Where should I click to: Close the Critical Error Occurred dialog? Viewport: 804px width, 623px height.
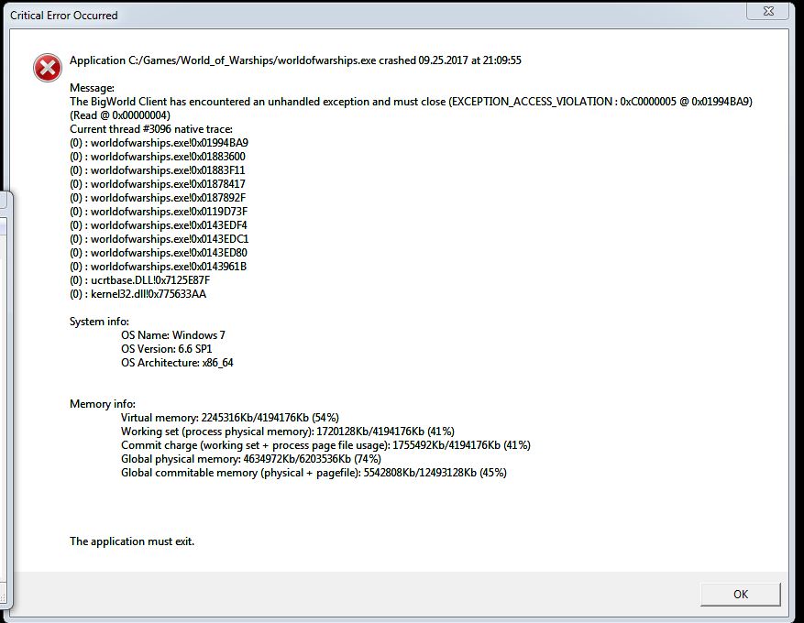767,11
